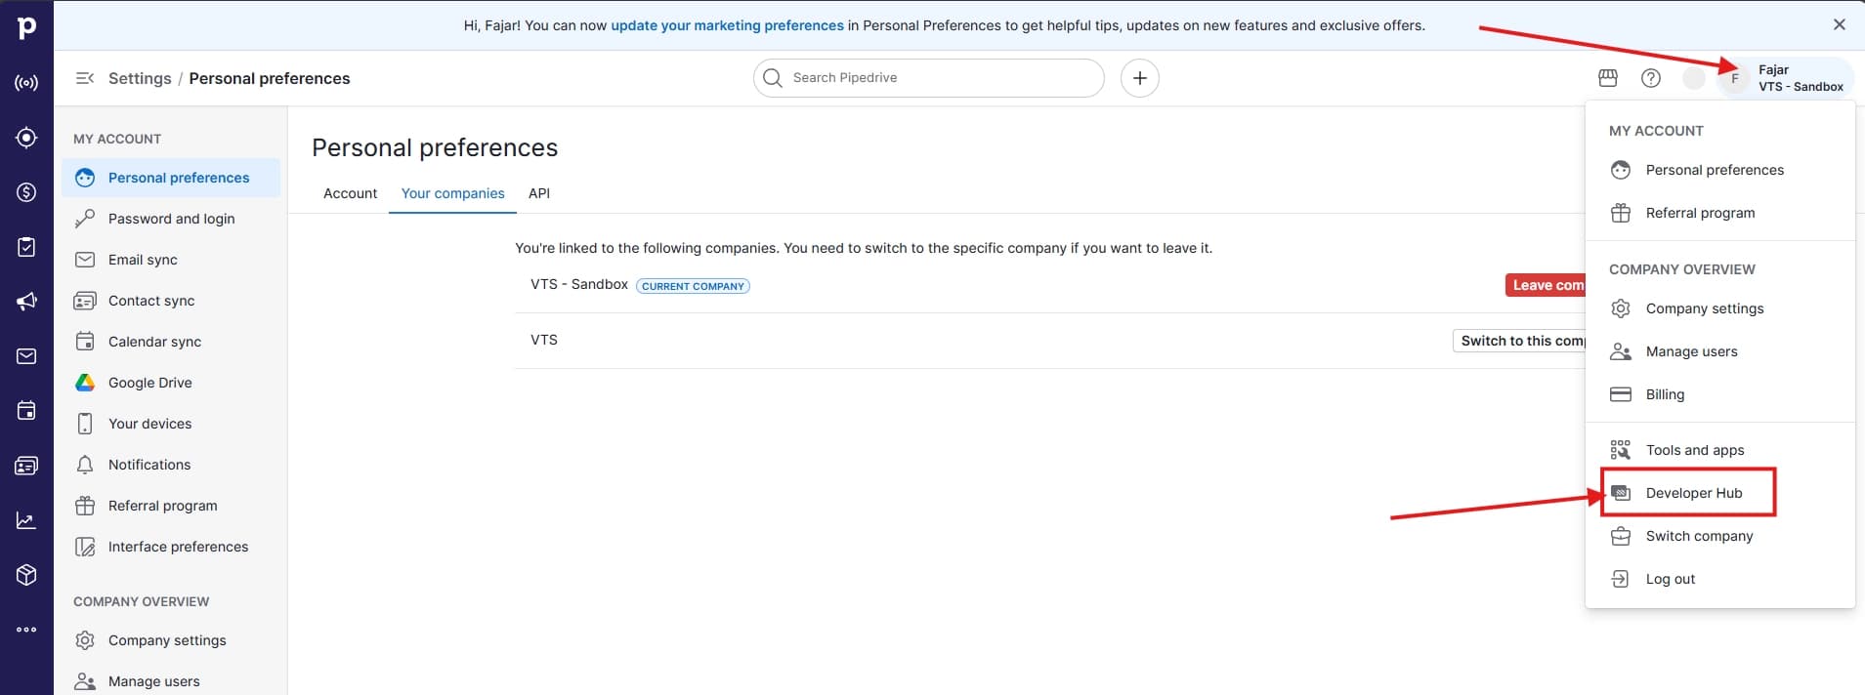Click the Your devices phone icon
Screen dimensions: 1865x695
coord(85,424)
